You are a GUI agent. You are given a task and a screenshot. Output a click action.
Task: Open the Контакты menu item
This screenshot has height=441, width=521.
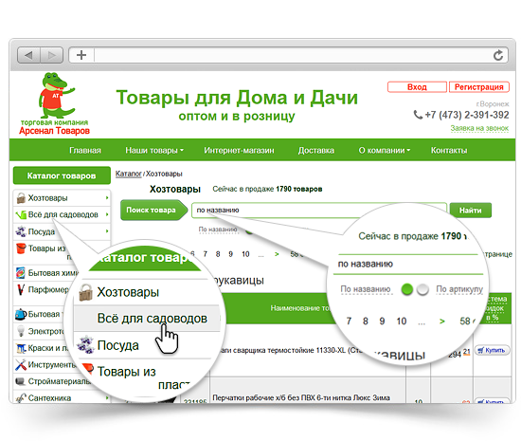449,151
